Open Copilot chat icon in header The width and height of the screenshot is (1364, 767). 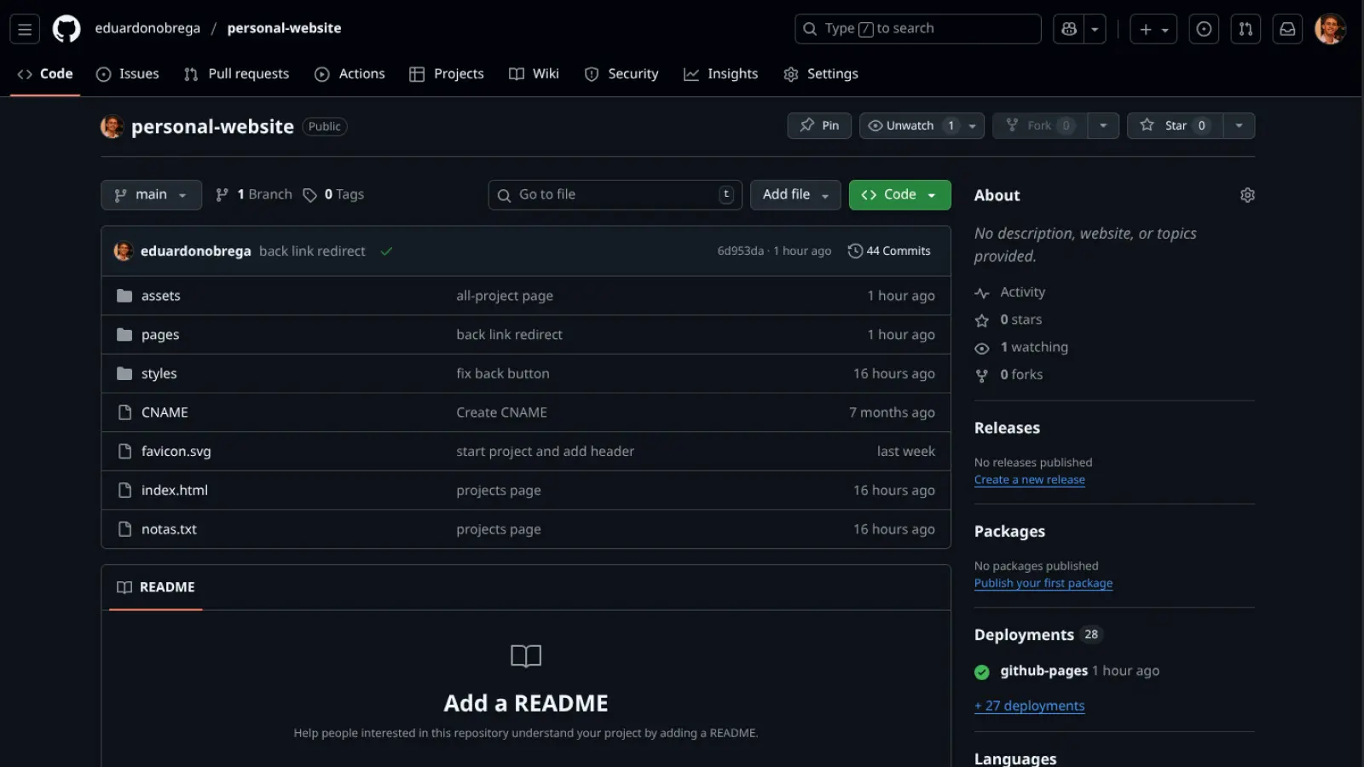pyautogui.click(x=1069, y=29)
